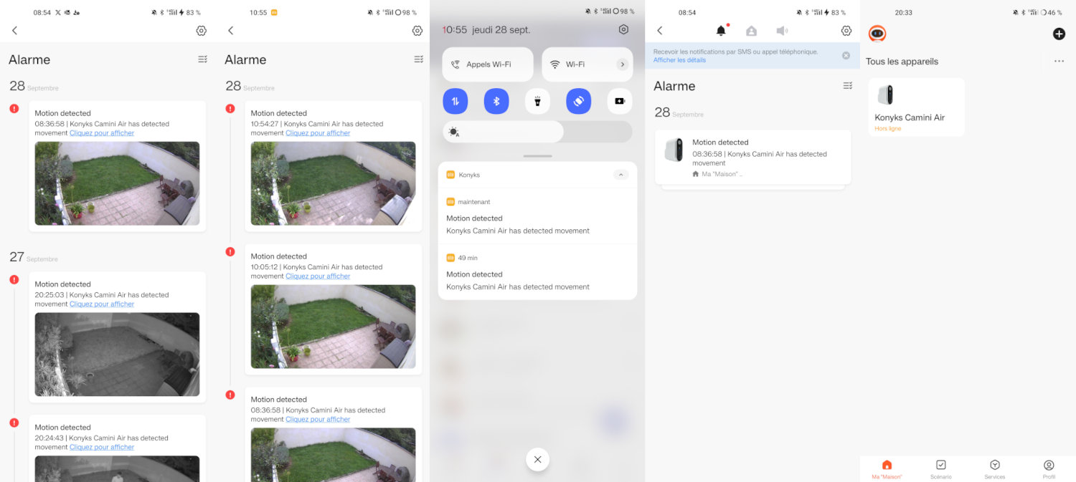Enable battery saver quick setting
This screenshot has width=1076, height=482.
point(620,101)
